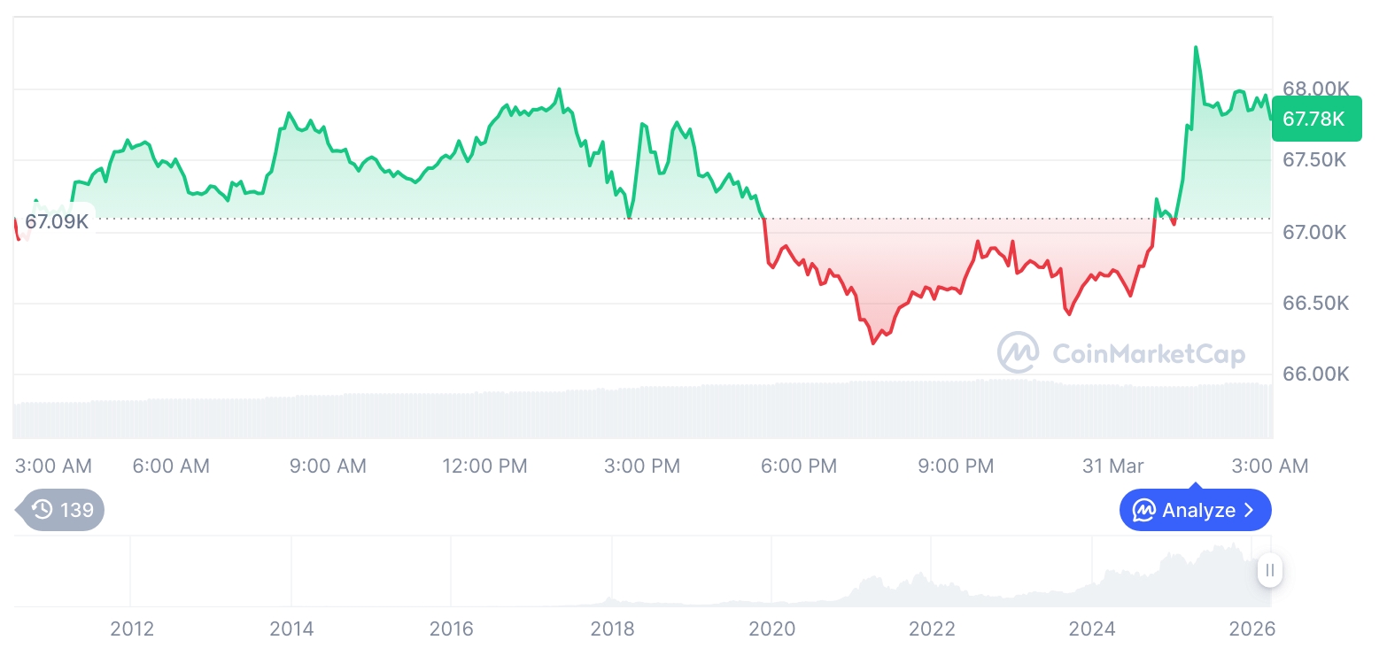Click the 67.09K opening price label

pyautogui.click(x=57, y=221)
